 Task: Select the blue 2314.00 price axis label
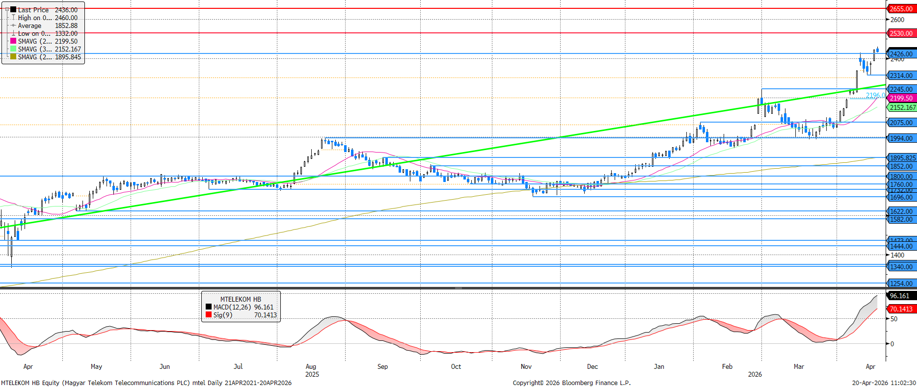click(901, 76)
